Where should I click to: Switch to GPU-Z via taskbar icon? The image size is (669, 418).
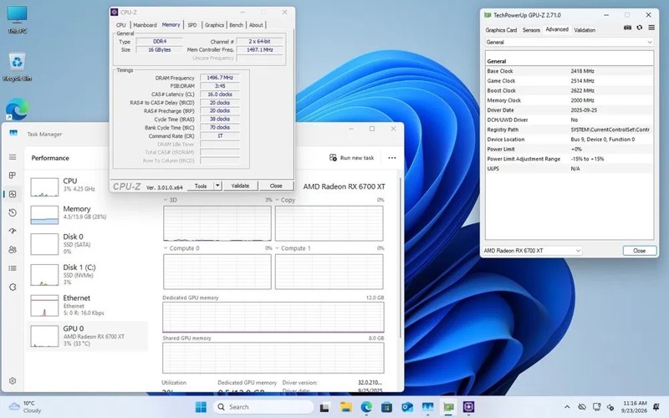click(448, 407)
